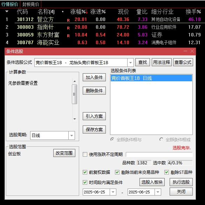The height and width of the screenshot is (205, 205).
Task: Select the 全部条件相或 radio button
Action: pos(162,139)
